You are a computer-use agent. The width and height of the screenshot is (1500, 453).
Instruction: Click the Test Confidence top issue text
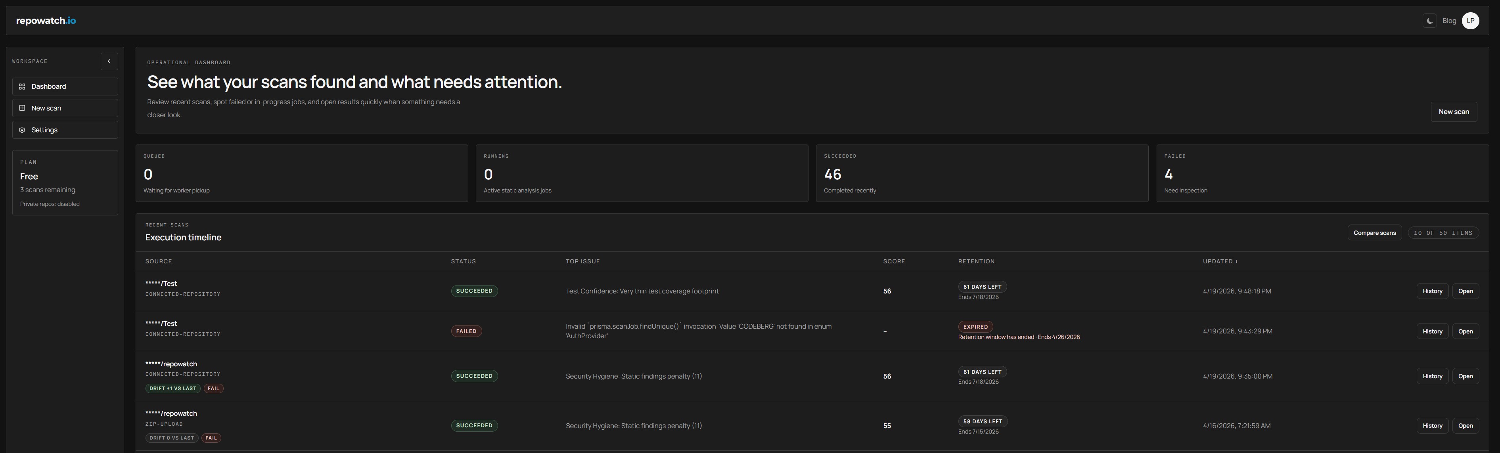(642, 291)
